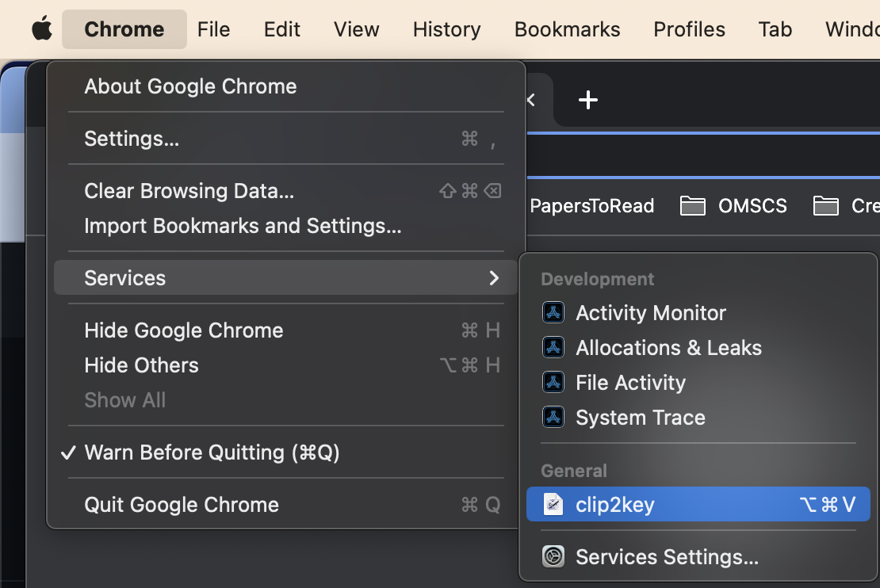Select Clear Browsing Data menu entry
The width and height of the screenshot is (880, 588).
click(189, 191)
